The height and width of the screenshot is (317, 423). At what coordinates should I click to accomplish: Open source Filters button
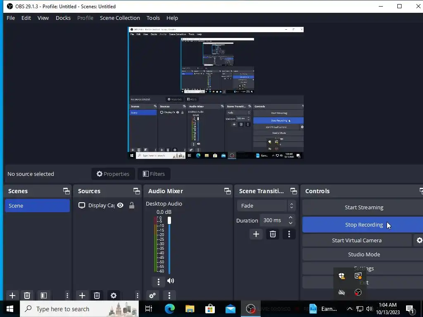(x=154, y=174)
